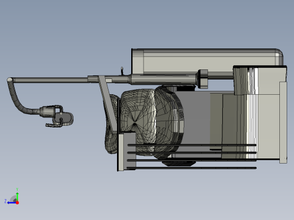Select the vertical plate holding the bars

click(x=121, y=152)
